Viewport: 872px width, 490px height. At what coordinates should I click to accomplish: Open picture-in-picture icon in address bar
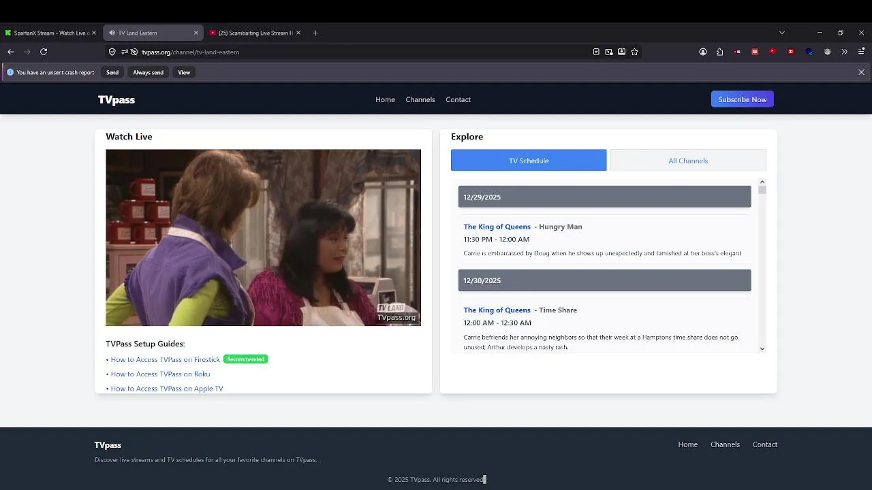[x=609, y=52]
